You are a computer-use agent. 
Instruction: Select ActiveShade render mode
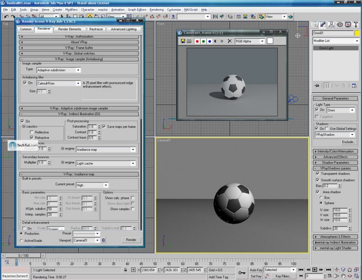[x=21, y=240]
